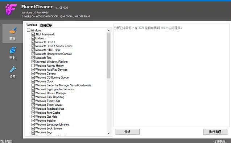Uncheck the Windows Clock checkbox
Image resolution: width=231 pixels, height=143 pixels.
(33, 81)
